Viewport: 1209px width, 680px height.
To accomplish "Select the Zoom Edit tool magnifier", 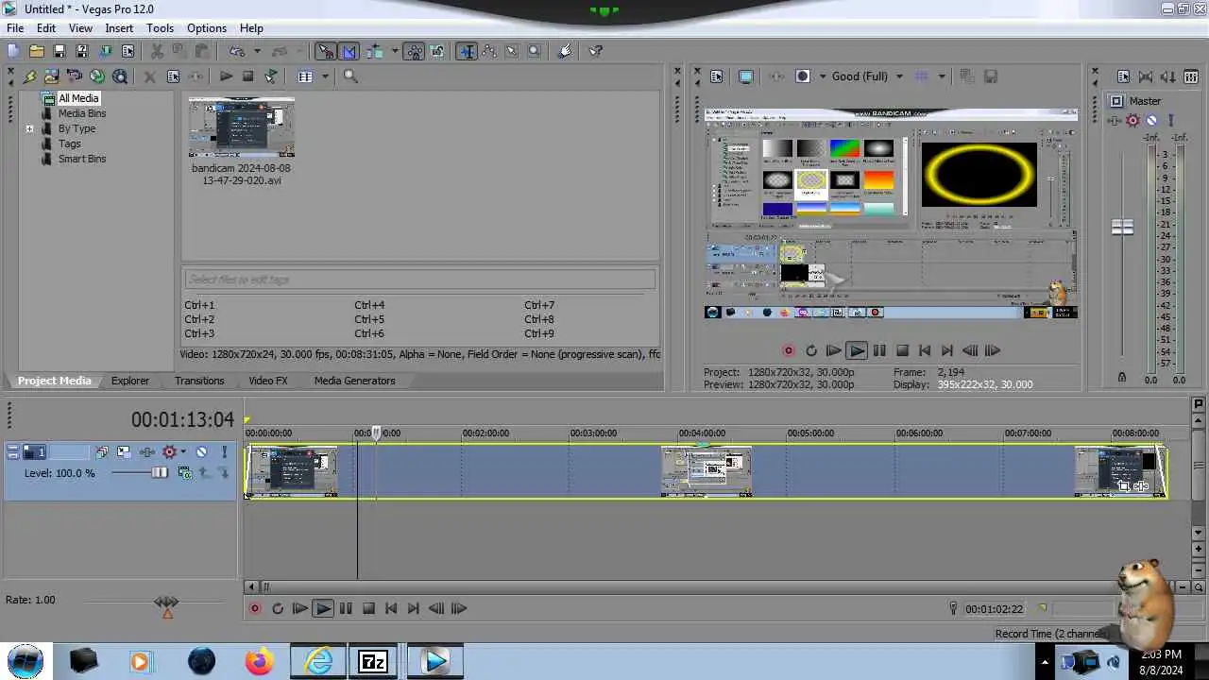I will (534, 51).
